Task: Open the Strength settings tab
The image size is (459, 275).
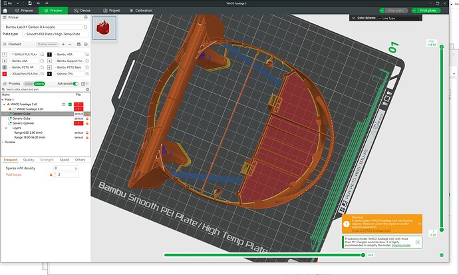Action: (x=47, y=160)
